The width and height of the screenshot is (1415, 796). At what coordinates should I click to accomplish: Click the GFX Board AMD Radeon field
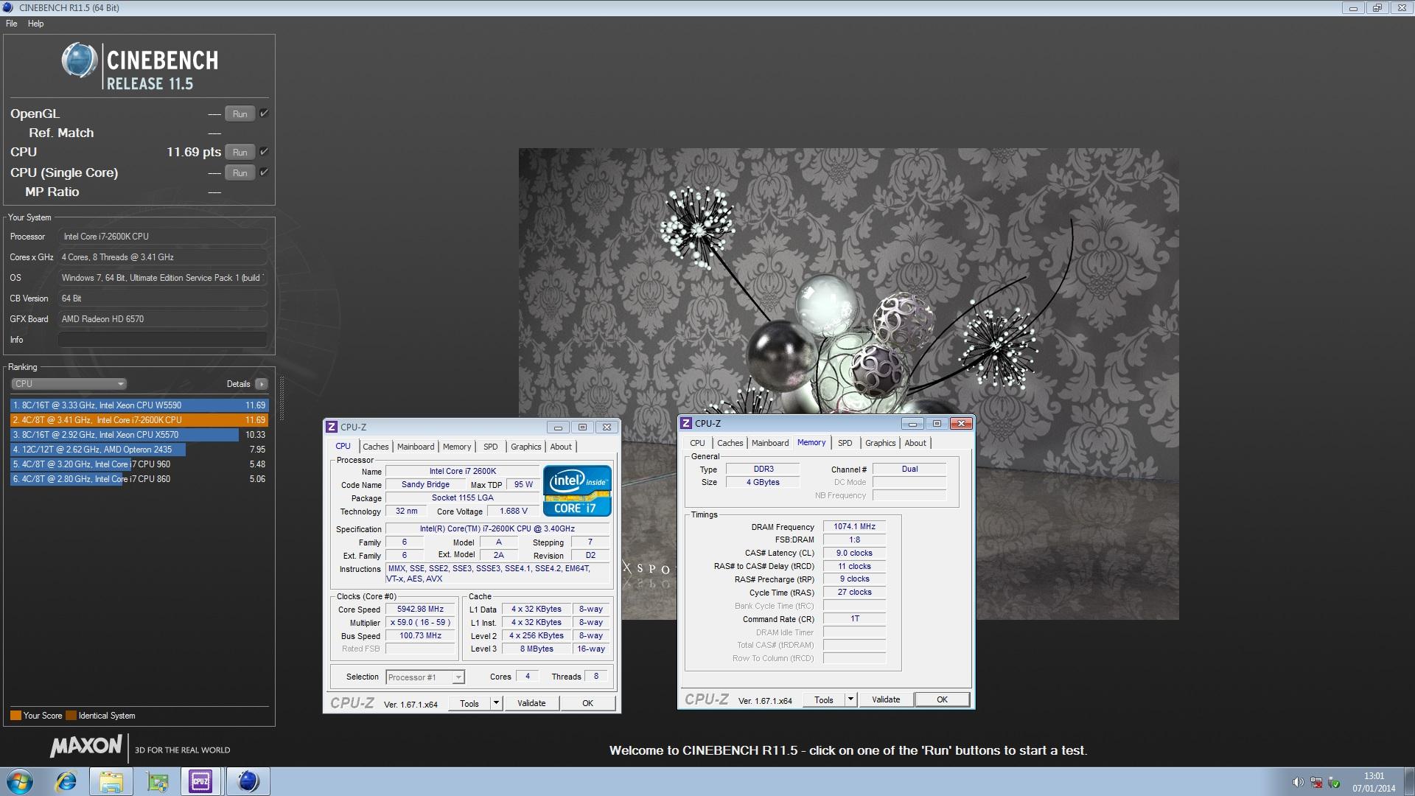(x=162, y=319)
